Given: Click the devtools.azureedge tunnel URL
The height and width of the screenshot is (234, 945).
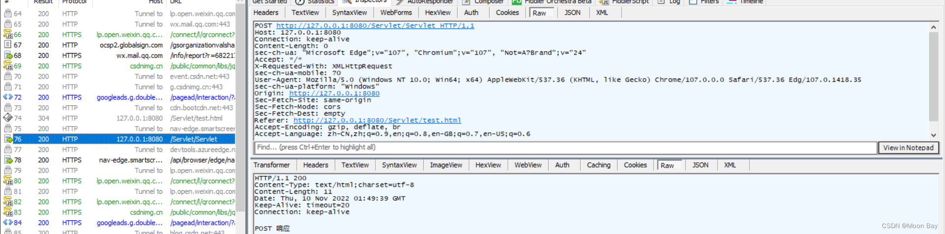Looking at the screenshot, I should [202, 149].
